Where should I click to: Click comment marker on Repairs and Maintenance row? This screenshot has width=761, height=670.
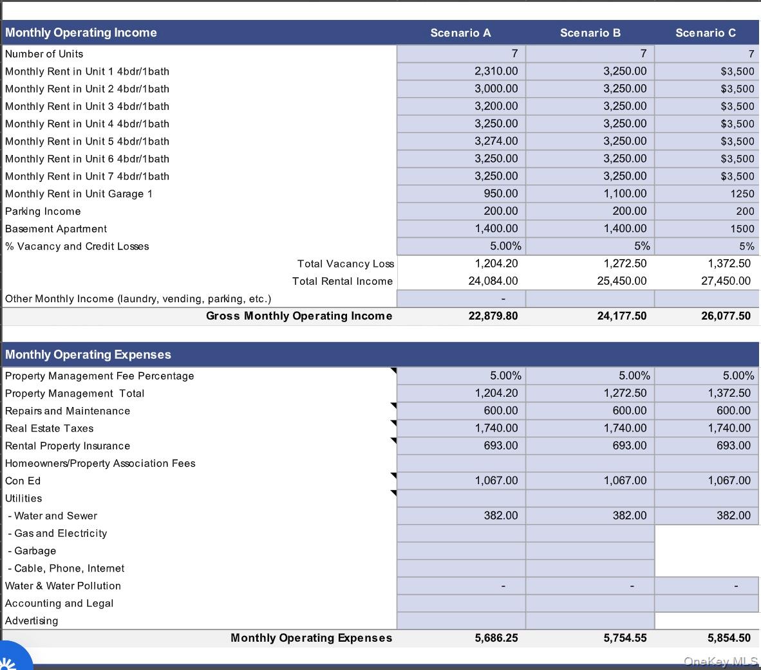point(393,406)
